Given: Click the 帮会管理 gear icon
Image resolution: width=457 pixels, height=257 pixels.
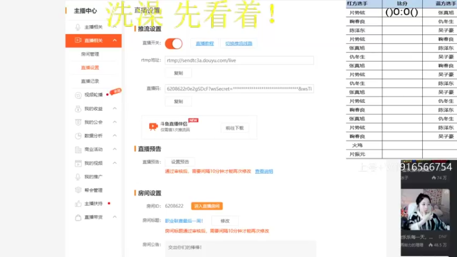Looking at the screenshot, I should (78, 190).
